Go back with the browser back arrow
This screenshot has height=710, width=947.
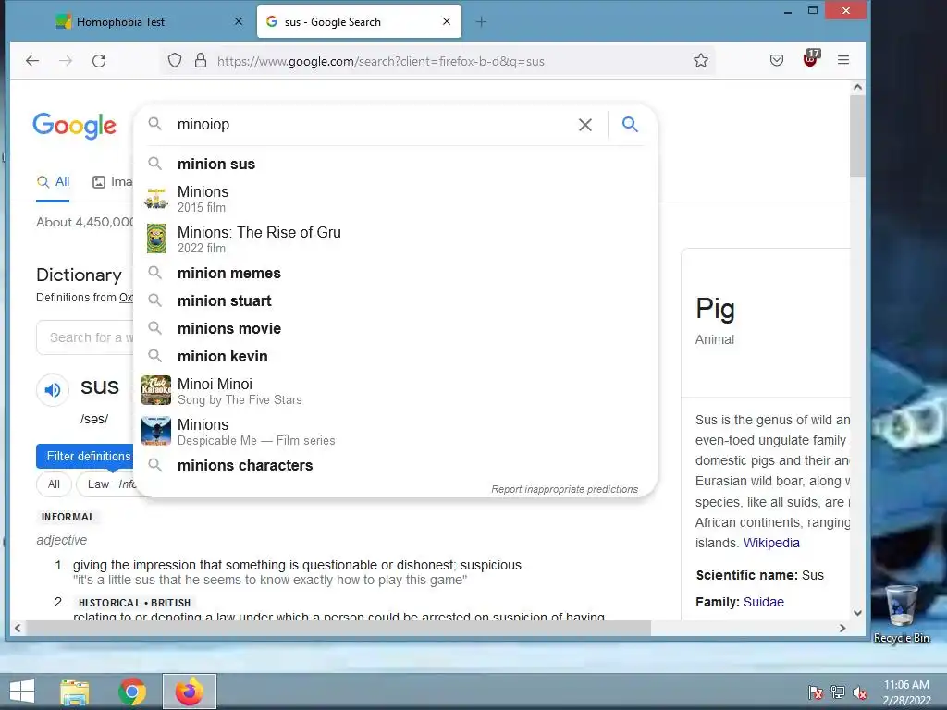click(x=32, y=60)
